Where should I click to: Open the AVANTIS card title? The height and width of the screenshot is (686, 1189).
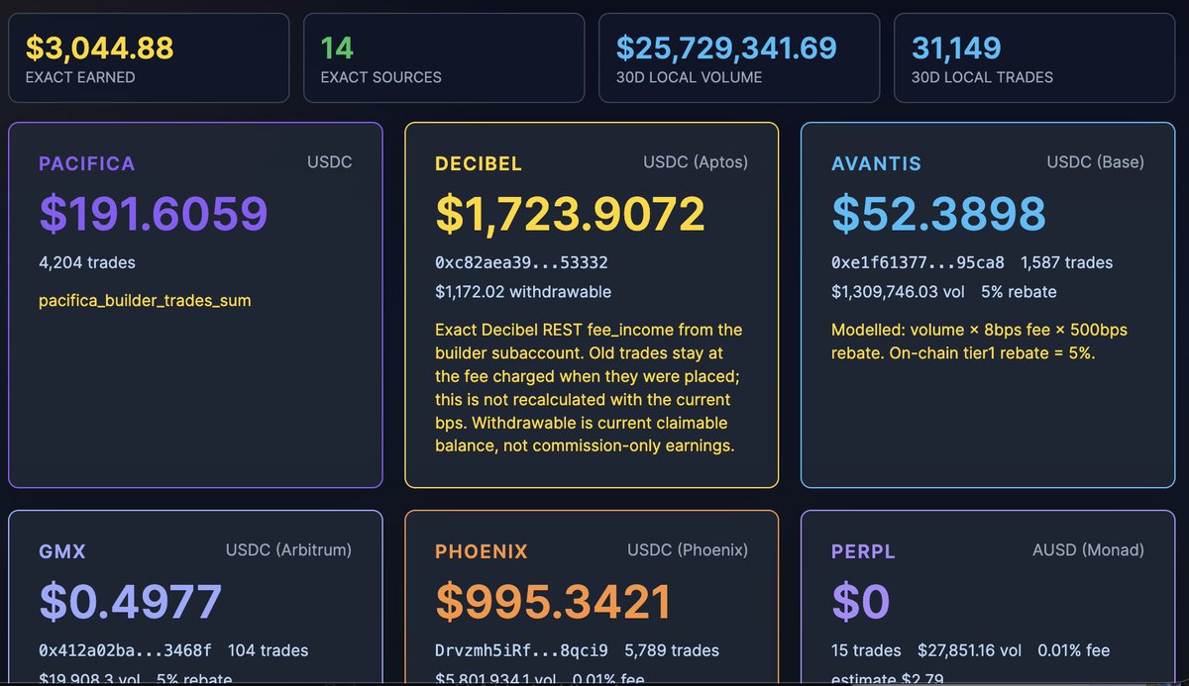(x=876, y=163)
